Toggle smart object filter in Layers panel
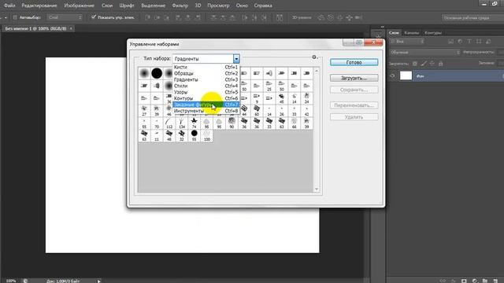Viewport: 504px width, 283px height. click(x=488, y=42)
